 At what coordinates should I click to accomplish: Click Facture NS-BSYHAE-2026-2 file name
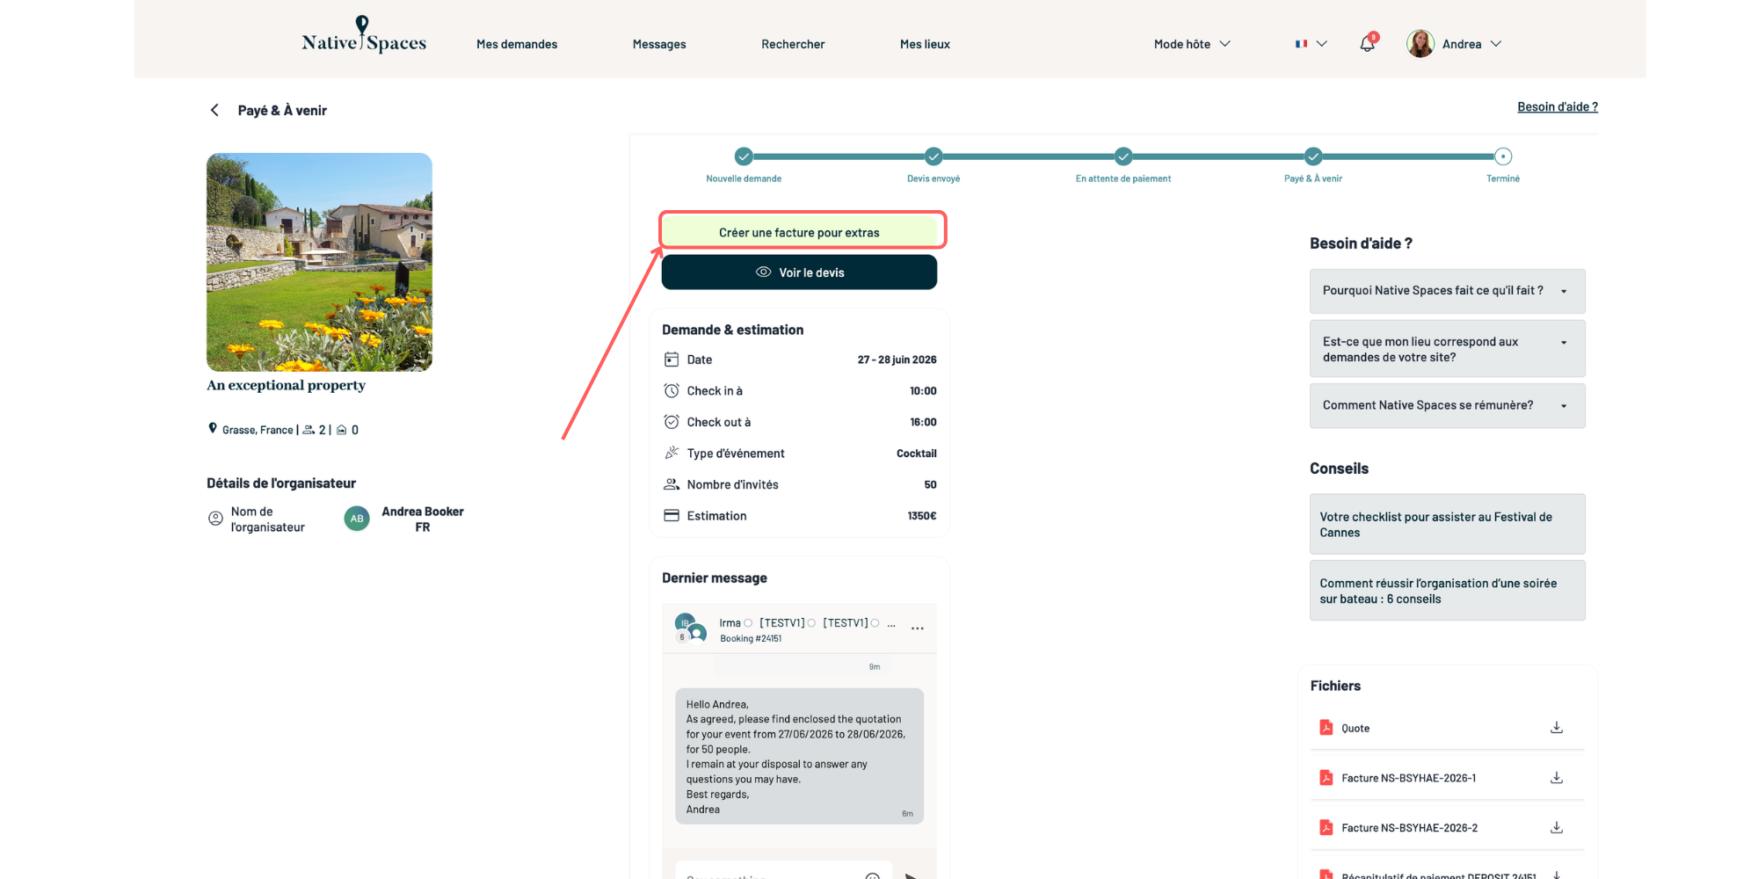1409,828
